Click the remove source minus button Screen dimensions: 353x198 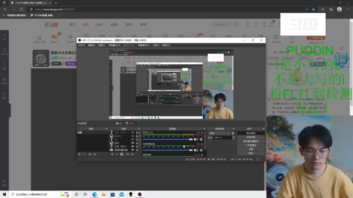point(116,154)
